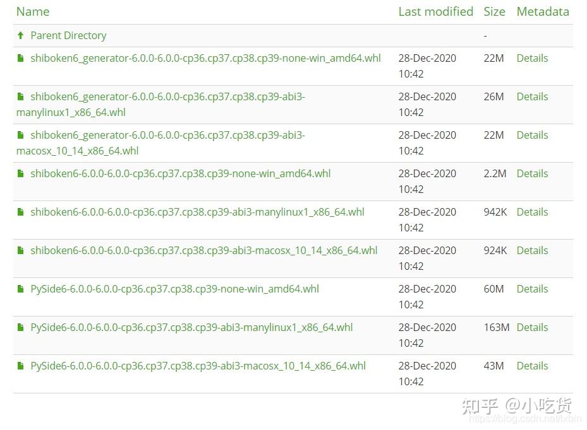The width and height of the screenshot is (587, 430).
Task: View Details for the 43M PySide6 macosx wheel
Action: click(532, 366)
